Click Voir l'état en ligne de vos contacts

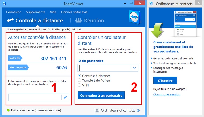click(174, 63)
